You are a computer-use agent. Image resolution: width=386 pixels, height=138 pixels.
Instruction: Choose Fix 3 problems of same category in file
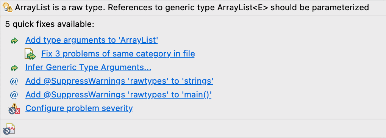coord(118,54)
